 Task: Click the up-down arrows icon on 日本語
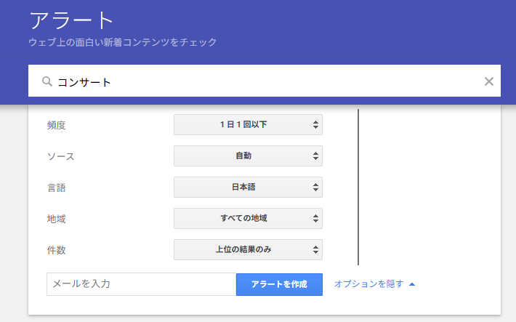[315, 187]
